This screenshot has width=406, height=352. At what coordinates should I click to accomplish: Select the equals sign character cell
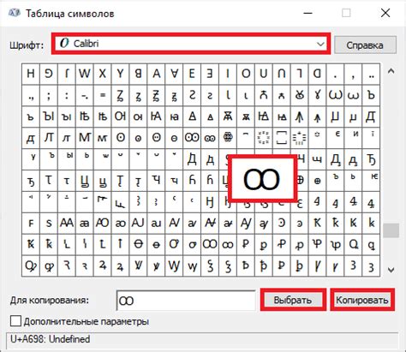pyautogui.click(x=103, y=95)
